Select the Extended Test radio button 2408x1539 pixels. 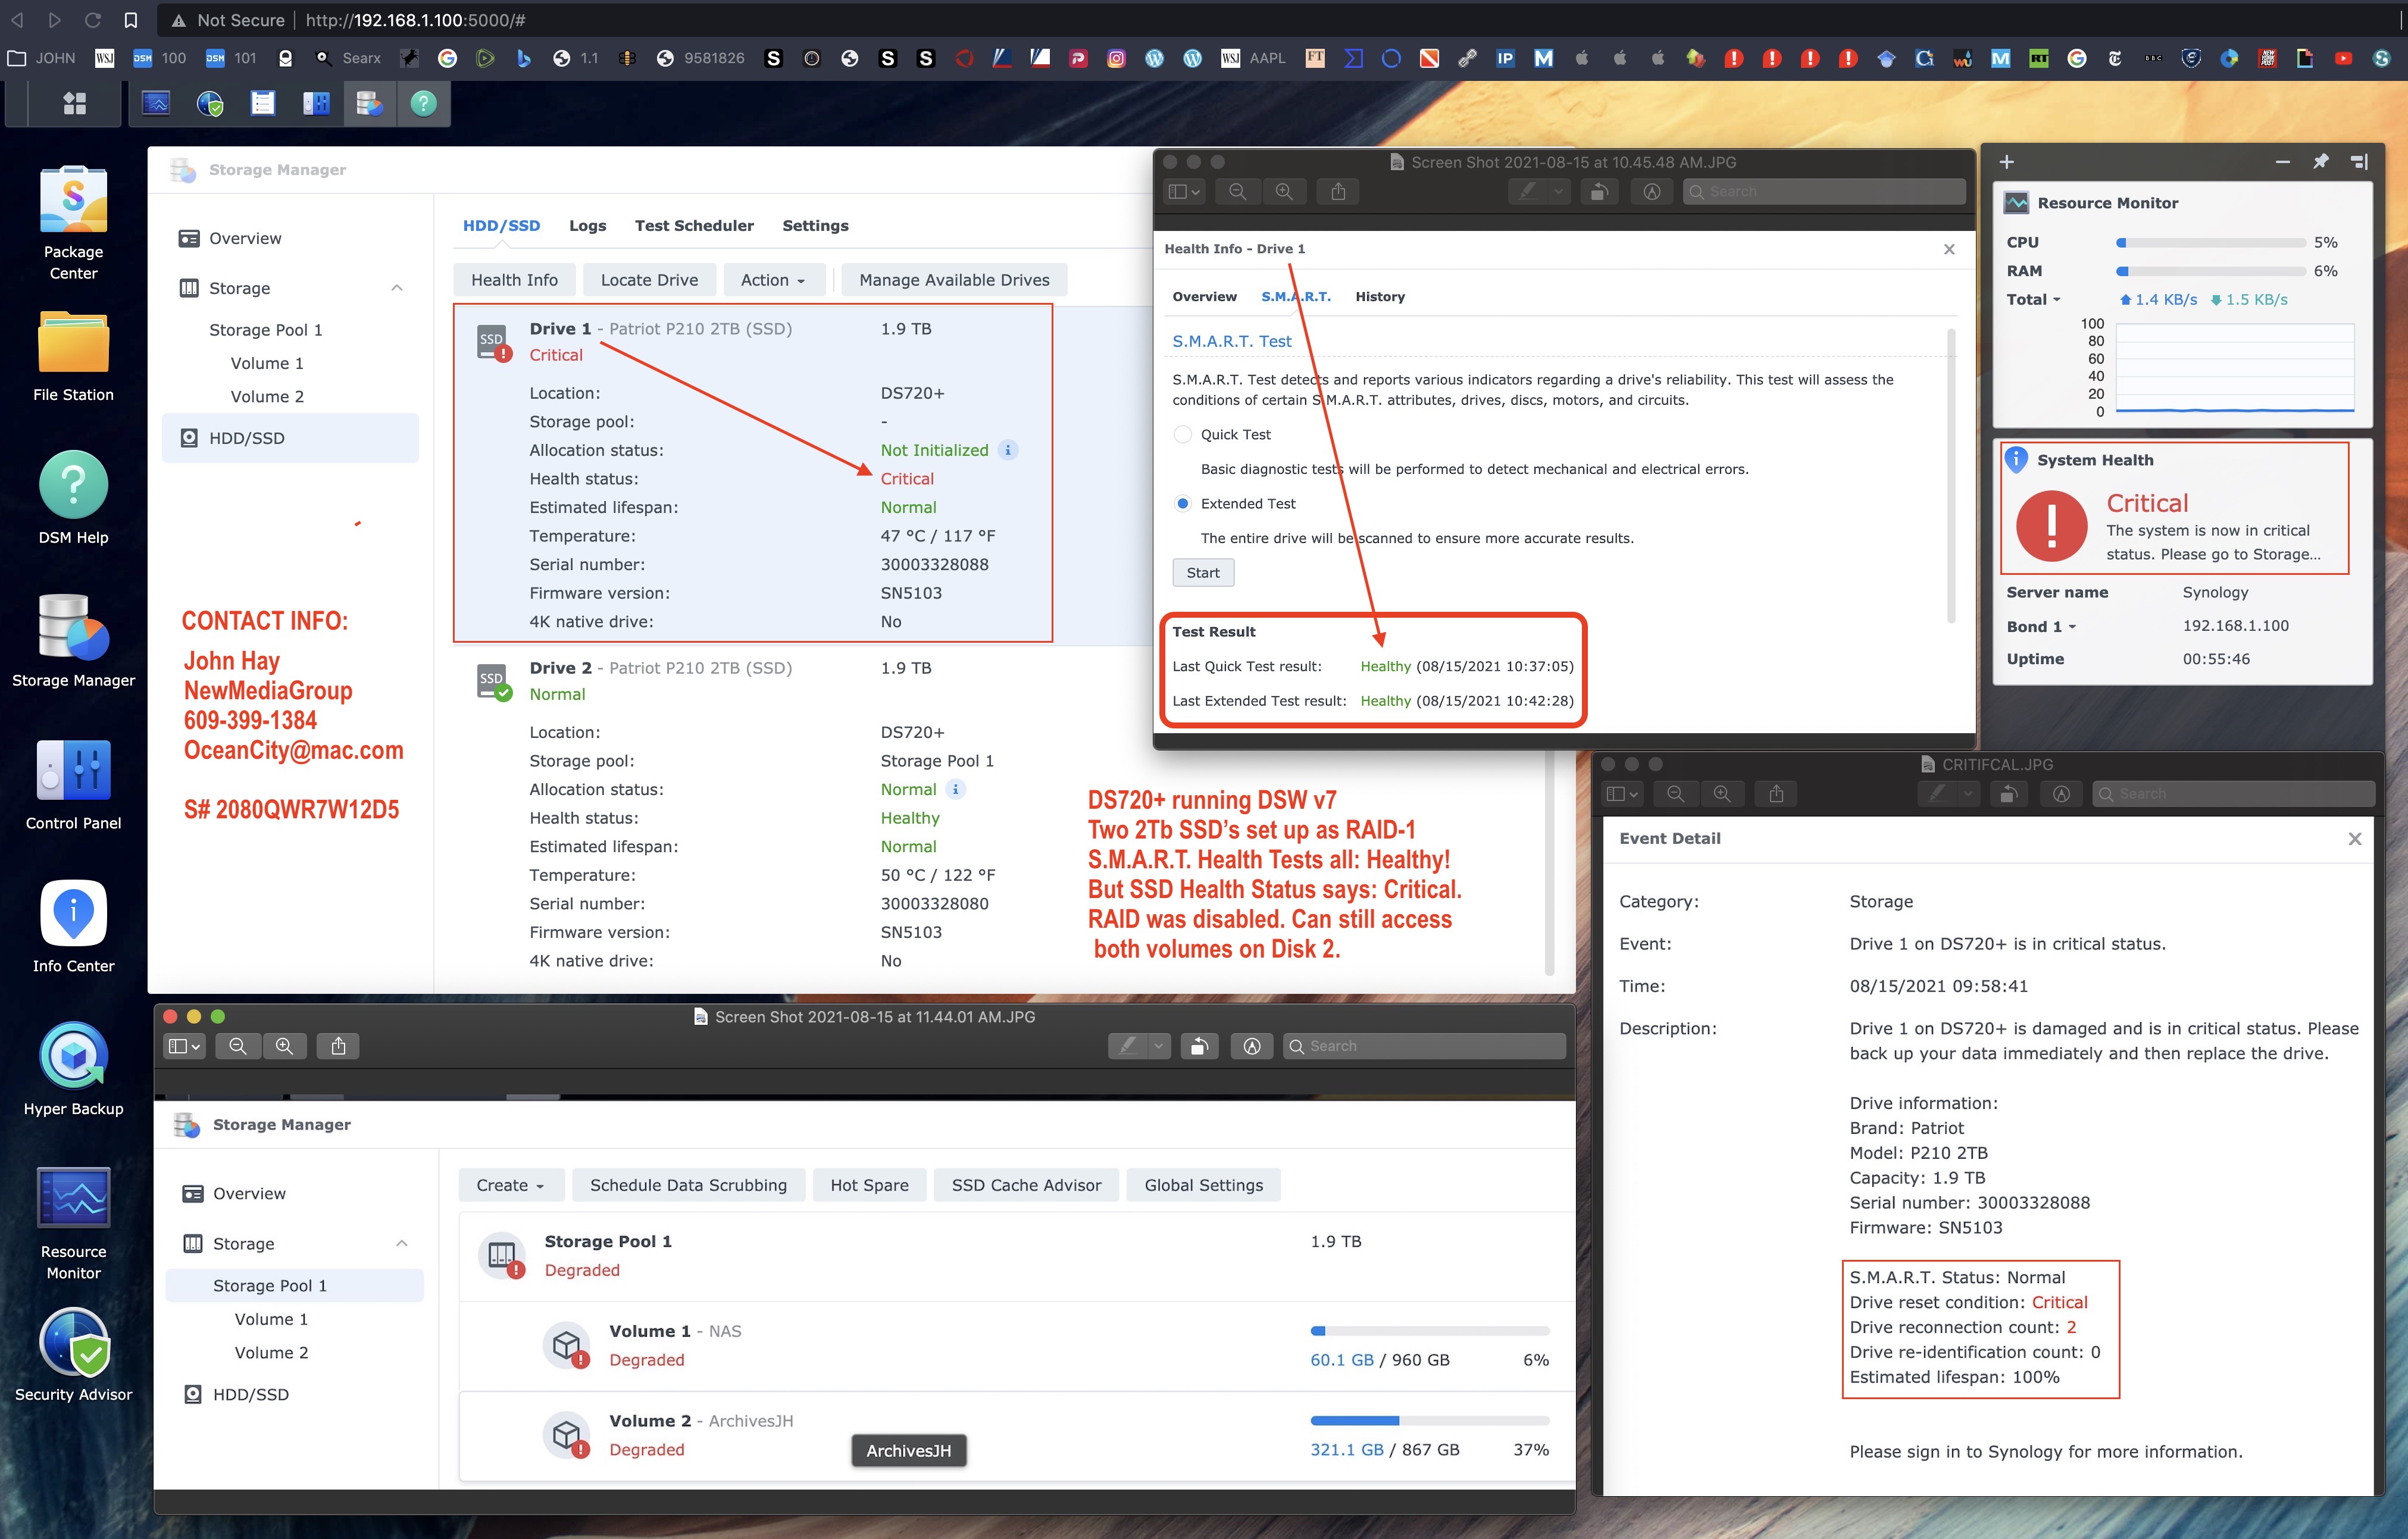click(1182, 503)
